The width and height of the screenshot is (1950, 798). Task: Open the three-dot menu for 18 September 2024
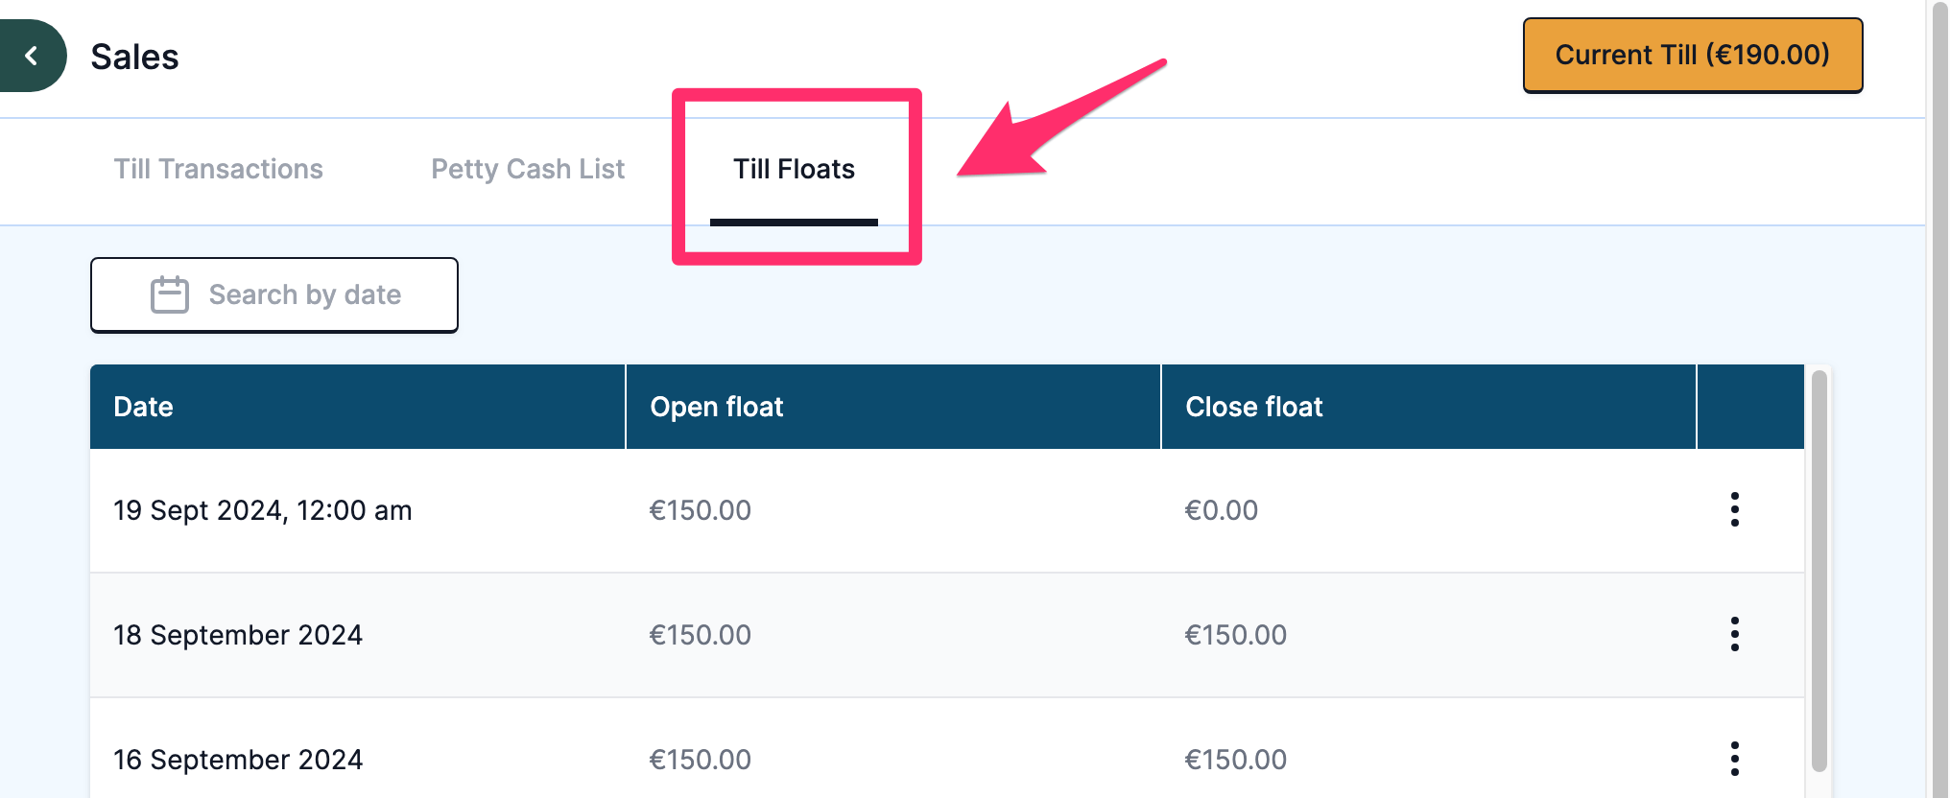pos(1734,634)
